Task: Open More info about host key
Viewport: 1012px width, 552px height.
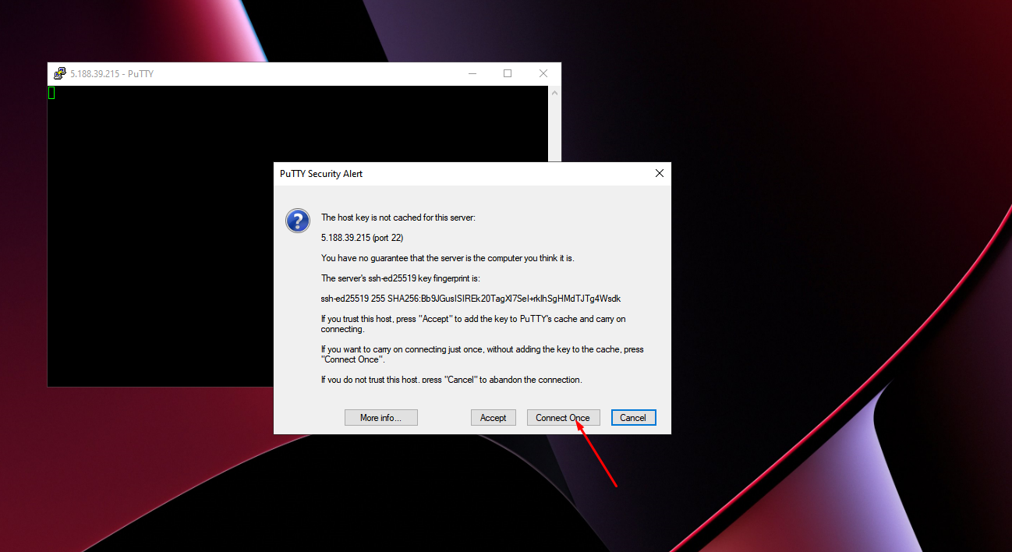Action: (381, 418)
